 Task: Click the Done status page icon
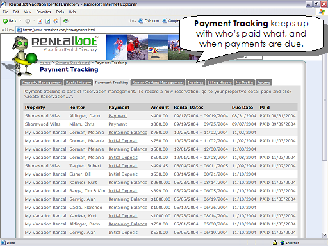[3, 243]
